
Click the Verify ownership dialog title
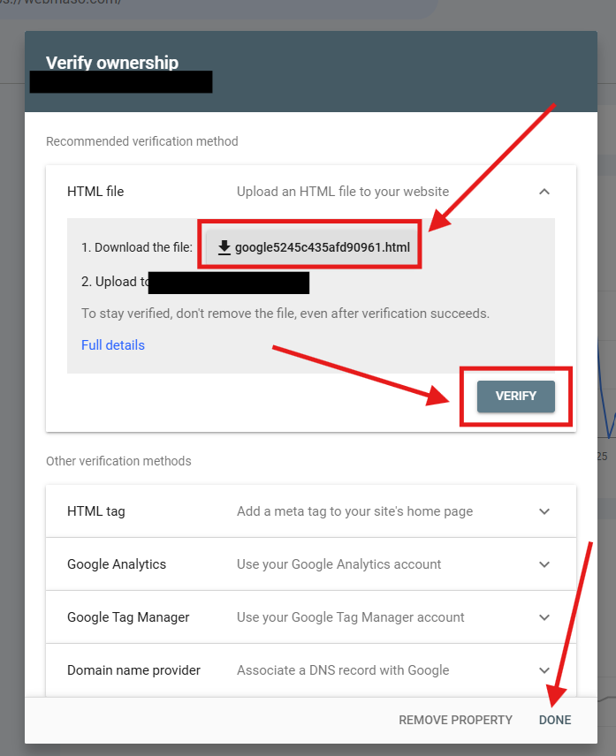click(112, 63)
